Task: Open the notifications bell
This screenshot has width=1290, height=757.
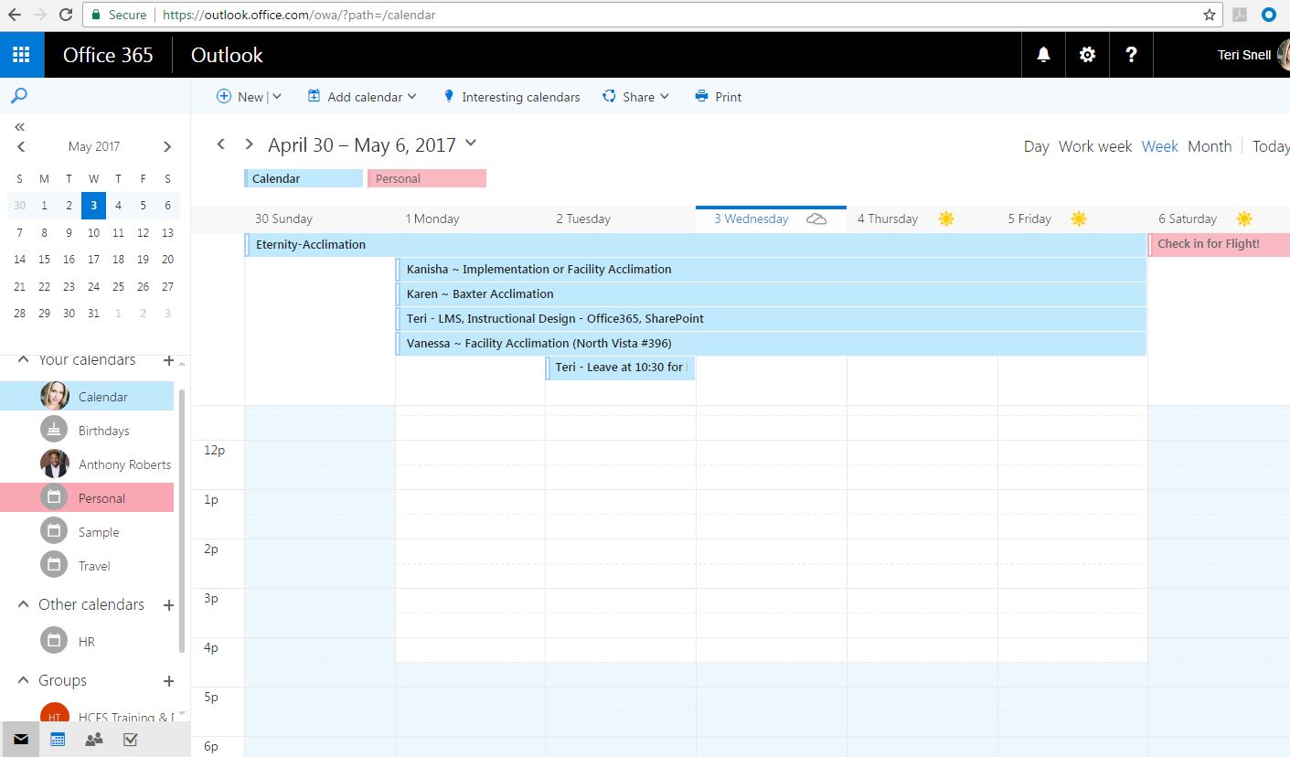Action: [1043, 55]
